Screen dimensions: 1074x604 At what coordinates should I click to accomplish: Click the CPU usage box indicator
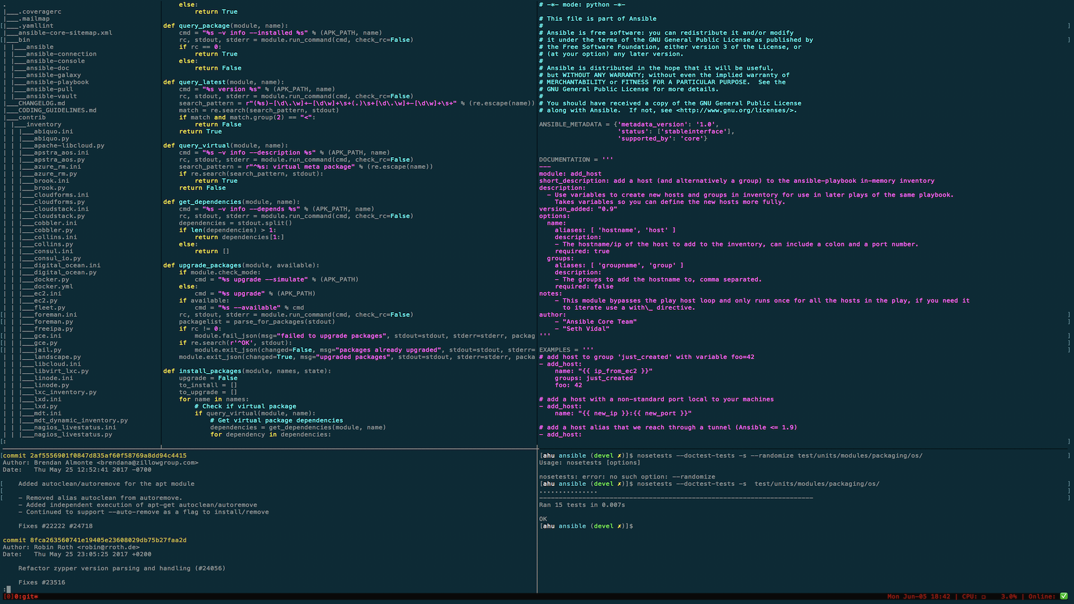click(x=983, y=597)
